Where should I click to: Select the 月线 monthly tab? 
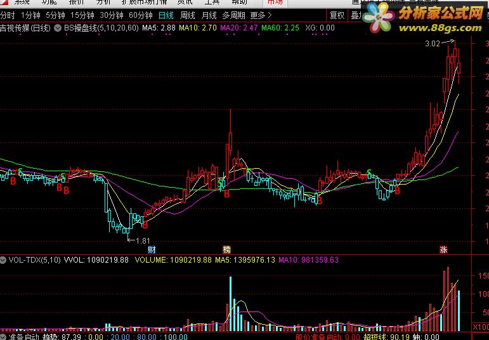coord(209,15)
